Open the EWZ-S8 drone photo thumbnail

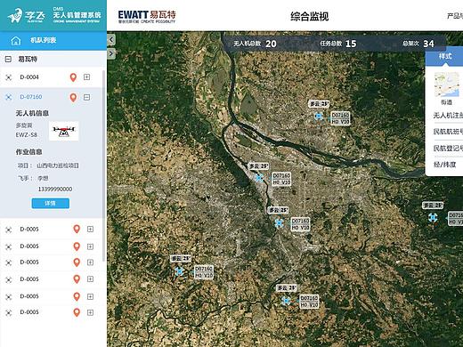pyautogui.click(x=63, y=131)
